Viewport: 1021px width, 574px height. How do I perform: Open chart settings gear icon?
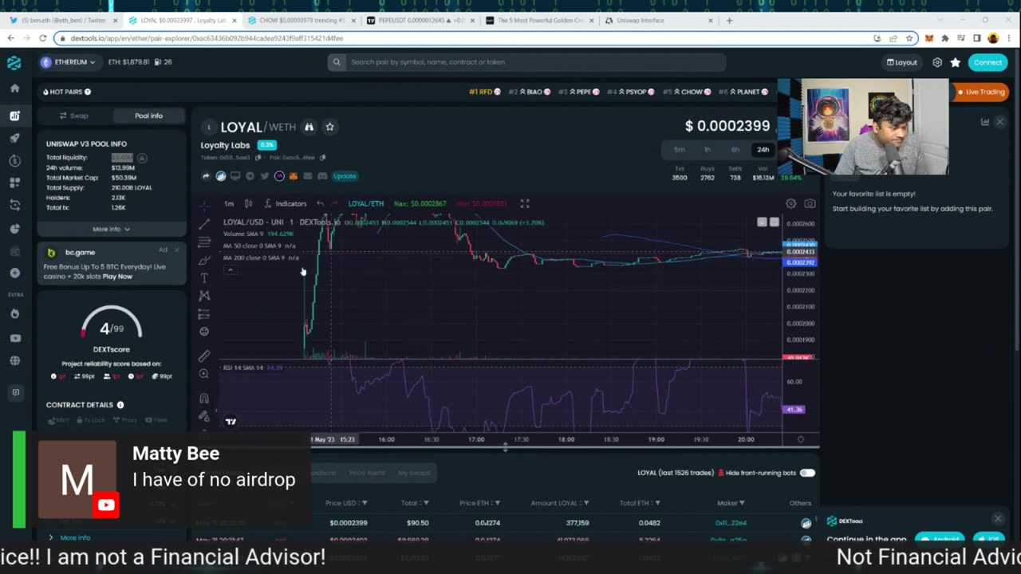(x=790, y=203)
